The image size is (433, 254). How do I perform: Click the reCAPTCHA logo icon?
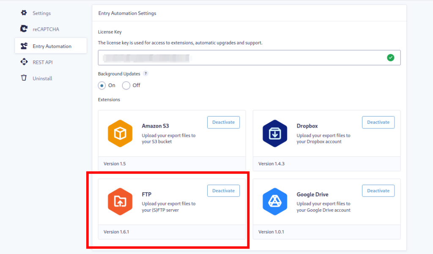(x=24, y=29)
